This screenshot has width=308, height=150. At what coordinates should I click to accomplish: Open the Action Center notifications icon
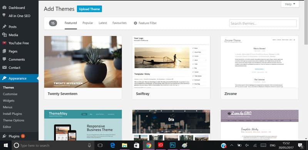click(x=300, y=145)
